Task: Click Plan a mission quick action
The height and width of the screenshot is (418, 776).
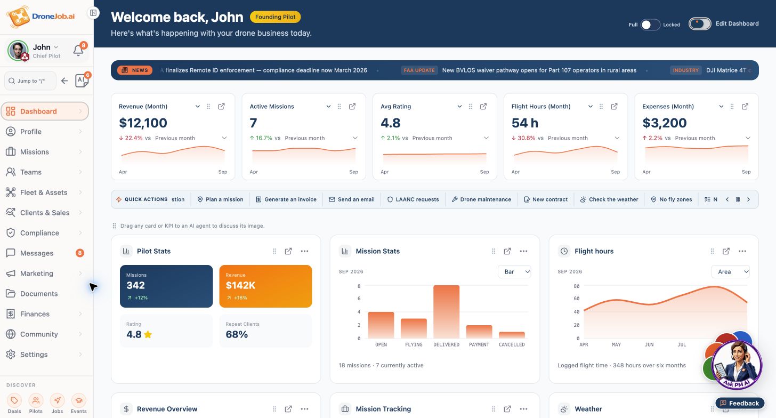Action: pos(220,199)
